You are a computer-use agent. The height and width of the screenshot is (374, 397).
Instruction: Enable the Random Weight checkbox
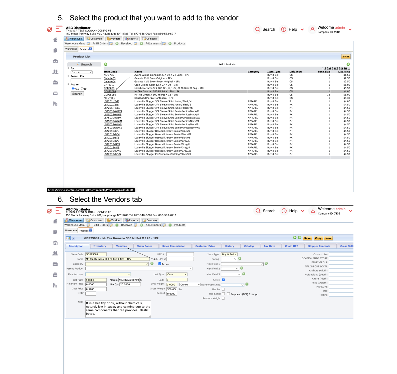pos(223,298)
